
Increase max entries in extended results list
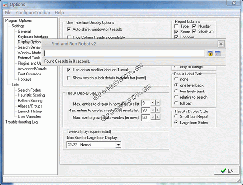(x=158, y=110)
